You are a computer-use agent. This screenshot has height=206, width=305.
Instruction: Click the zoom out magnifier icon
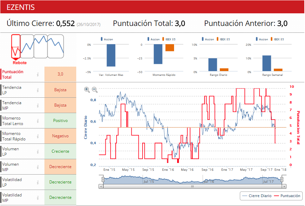point(94,90)
